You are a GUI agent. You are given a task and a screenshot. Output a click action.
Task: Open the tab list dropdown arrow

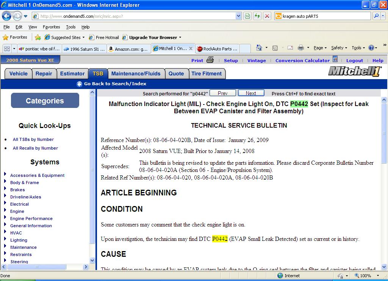(x=14, y=48)
